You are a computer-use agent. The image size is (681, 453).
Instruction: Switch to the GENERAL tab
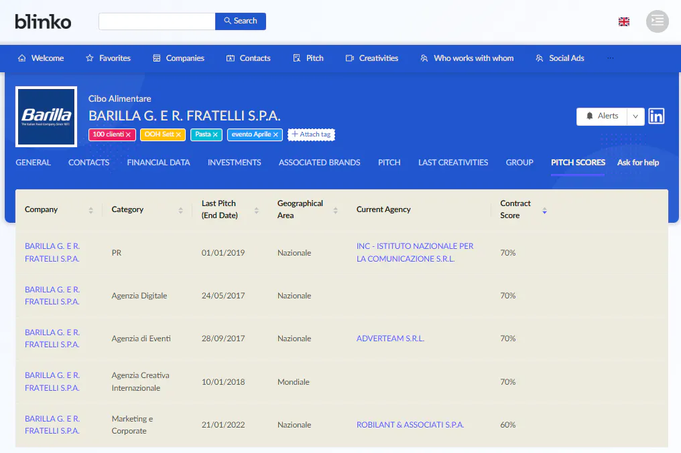[33, 163]
